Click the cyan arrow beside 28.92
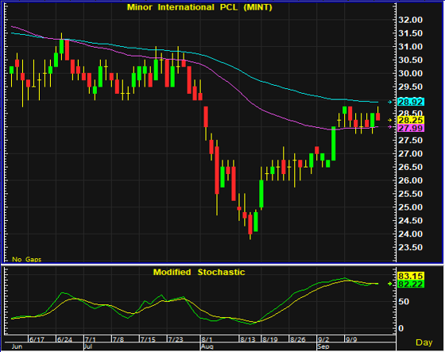This screenshot has width=445, height=352. (390, 102)
